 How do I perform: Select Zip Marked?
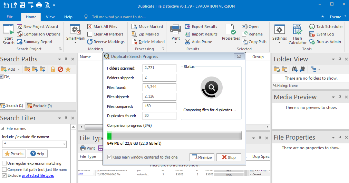[x=145, y=34]
